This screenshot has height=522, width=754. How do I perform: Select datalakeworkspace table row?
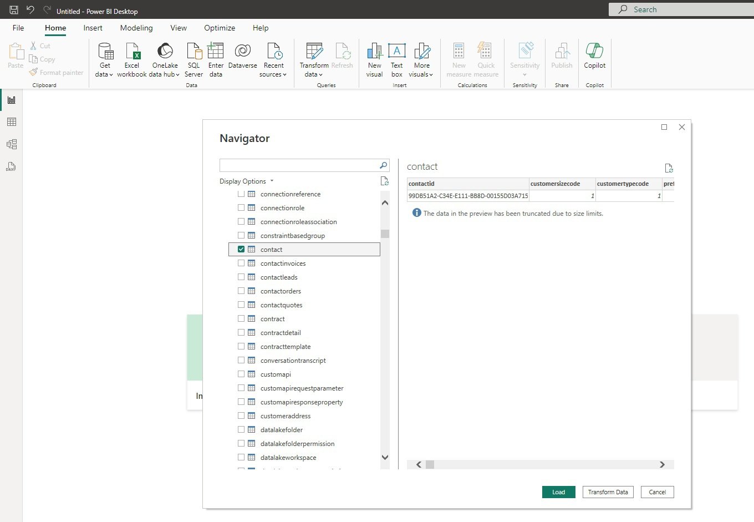(304, 458)
